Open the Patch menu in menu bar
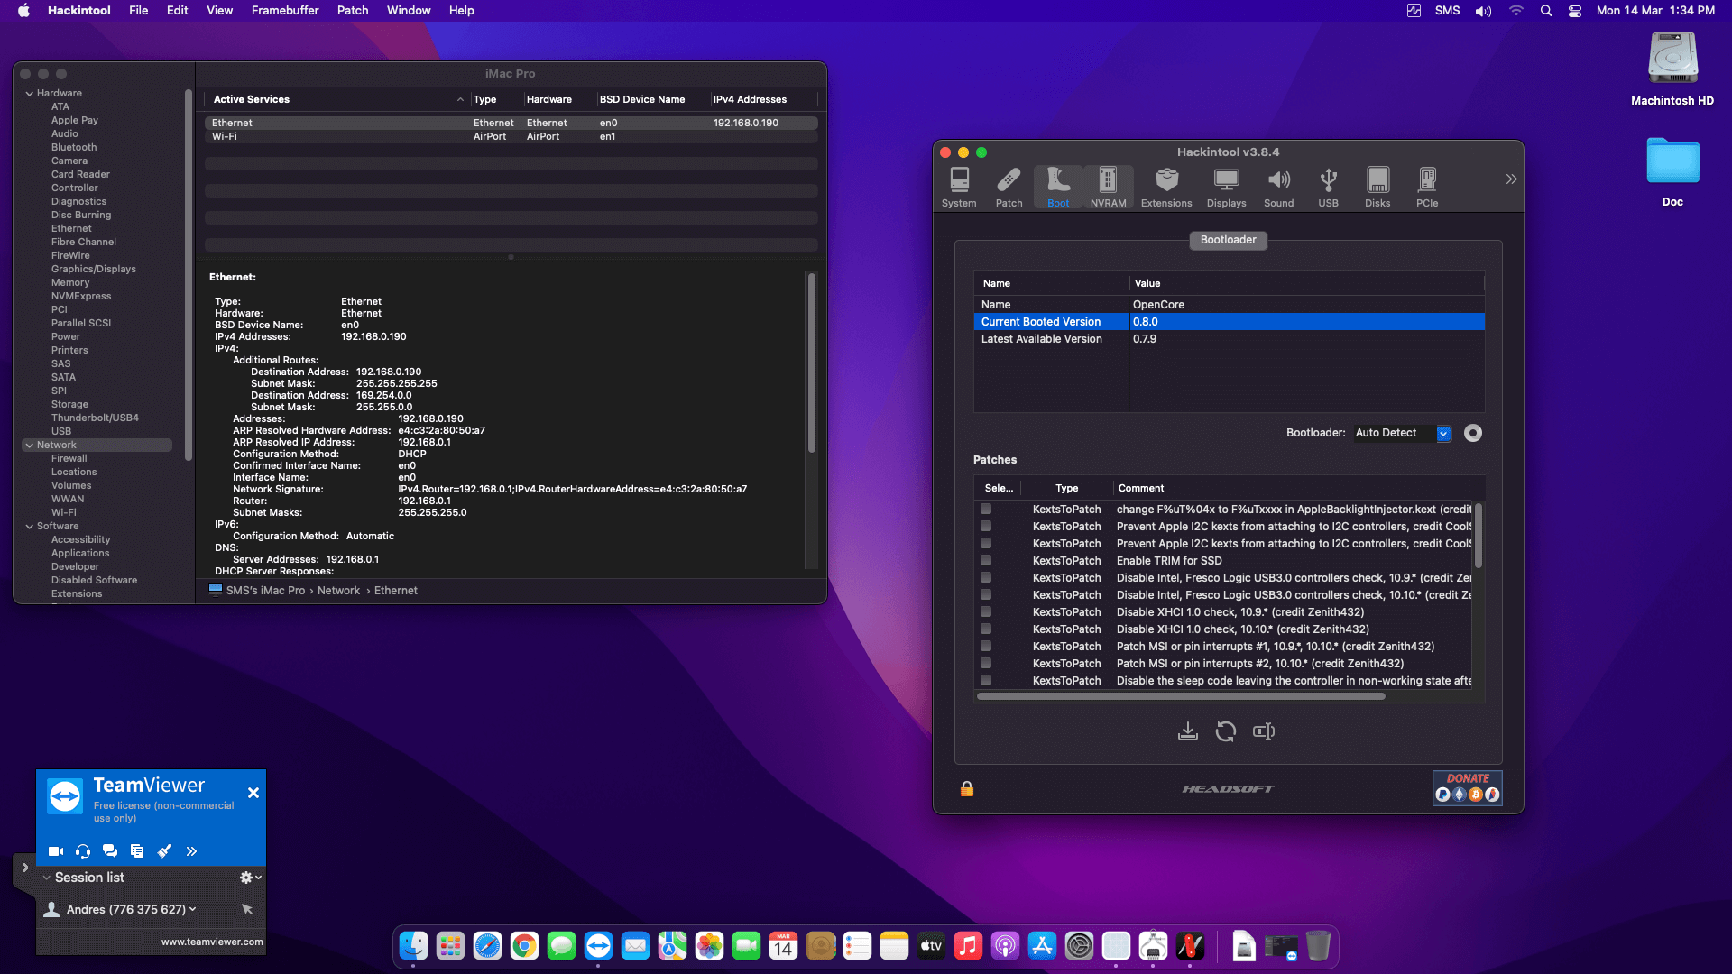Image resolution: width=1732 pixels, height=974 pixels. (353, 11)
